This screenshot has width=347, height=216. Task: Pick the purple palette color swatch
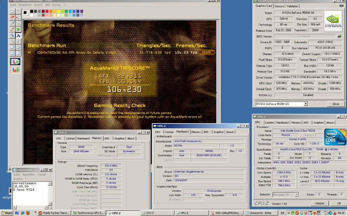click(82, 11)
